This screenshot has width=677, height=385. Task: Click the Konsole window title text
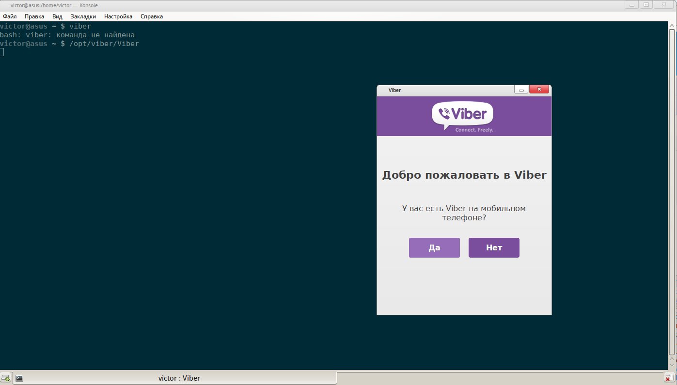[x=54, y=4]
